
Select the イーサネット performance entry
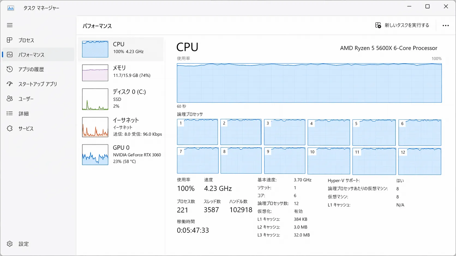121,127
